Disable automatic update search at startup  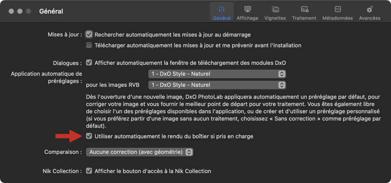pyautogui.click(x=89, y=34)
